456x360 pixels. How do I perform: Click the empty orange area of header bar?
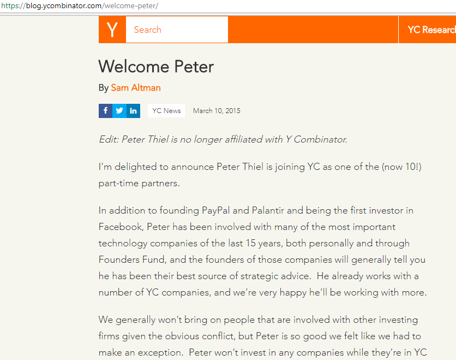tap(313, 29)
